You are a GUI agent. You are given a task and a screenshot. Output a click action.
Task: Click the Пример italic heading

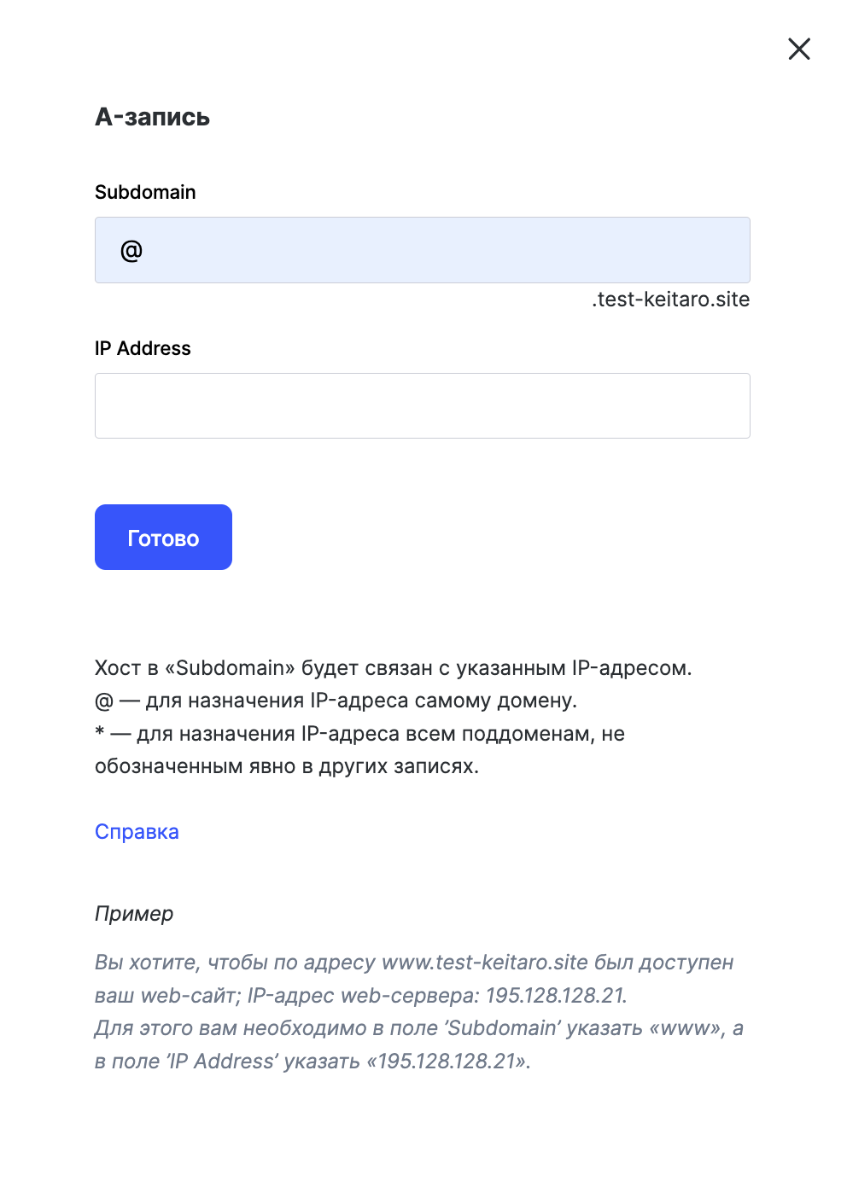pyautogui.click(x=134, y=914)
